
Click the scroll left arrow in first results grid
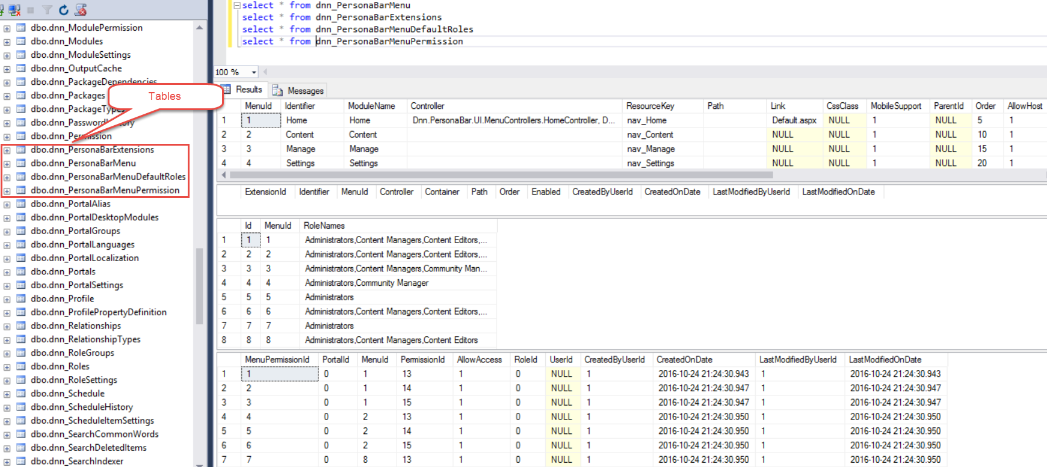224,175
